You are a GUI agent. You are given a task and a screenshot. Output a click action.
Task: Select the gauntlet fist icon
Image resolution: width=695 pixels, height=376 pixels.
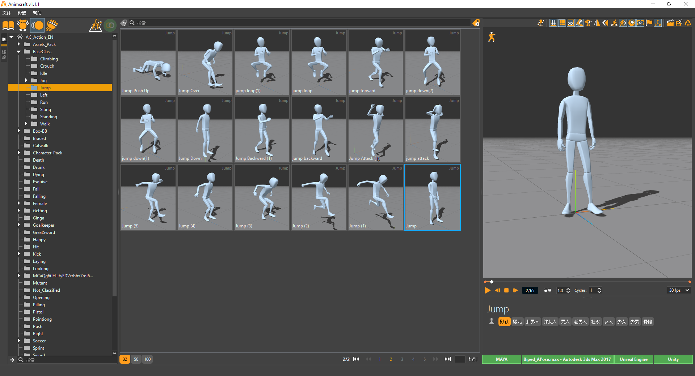(52, 25)
